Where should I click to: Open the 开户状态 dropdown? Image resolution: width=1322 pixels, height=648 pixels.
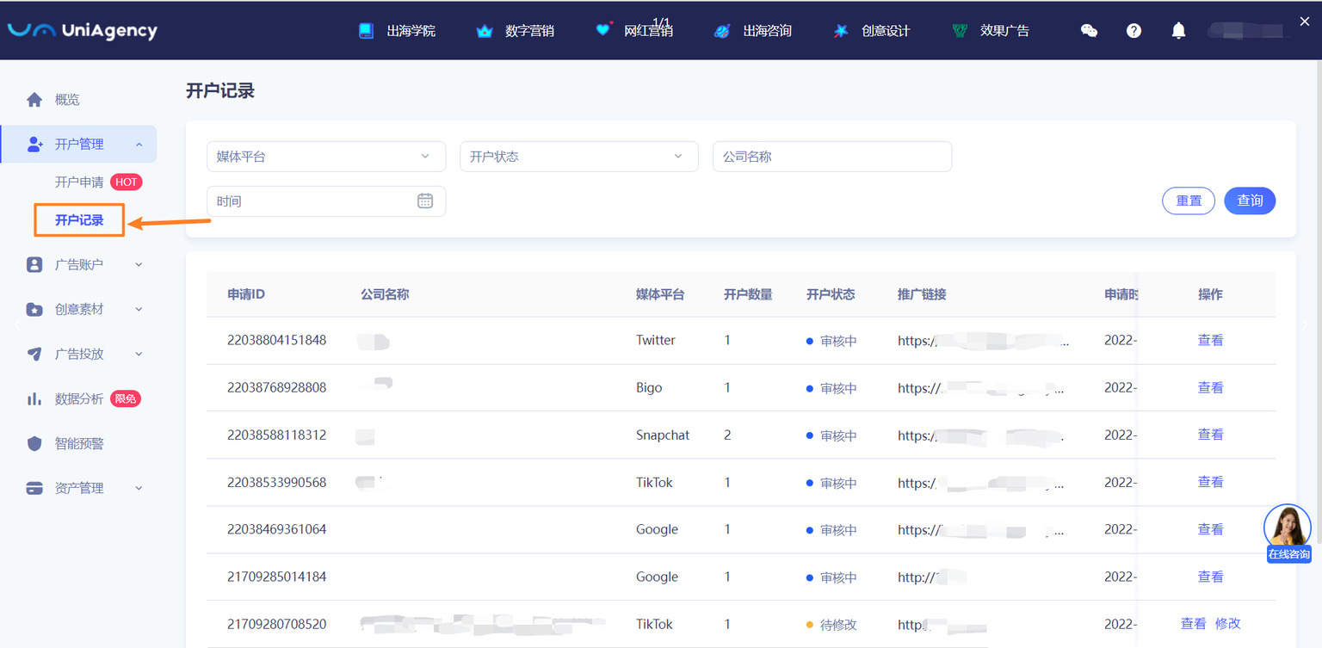tap(578, 157)
